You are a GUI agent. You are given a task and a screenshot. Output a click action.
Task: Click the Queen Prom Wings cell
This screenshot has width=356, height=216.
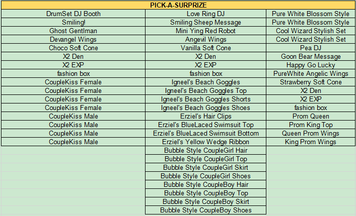[311, 133]
